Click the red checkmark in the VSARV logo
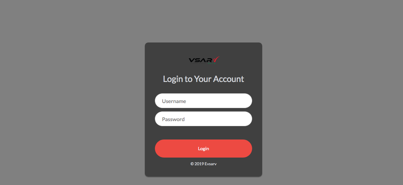Screen dimensions: 403x185 216,60
